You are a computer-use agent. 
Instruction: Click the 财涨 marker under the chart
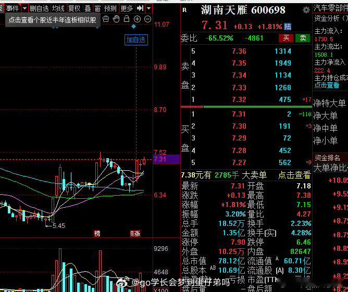pos(135,234)
